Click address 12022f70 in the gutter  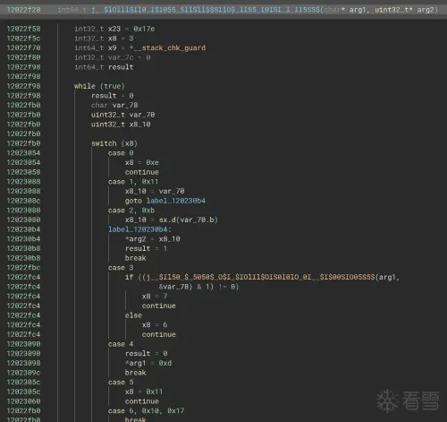[23, 48]
